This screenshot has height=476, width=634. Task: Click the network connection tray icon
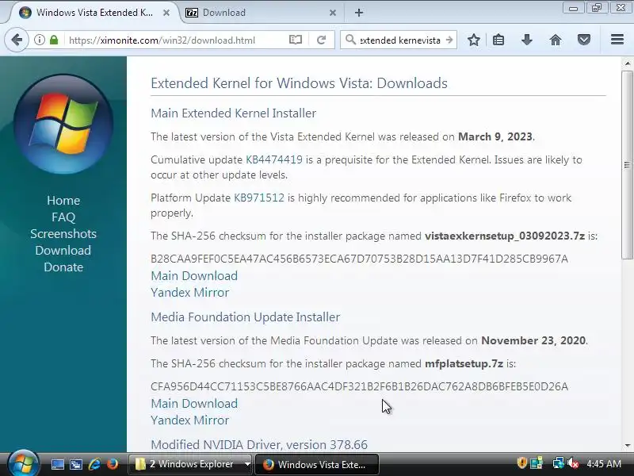(558, 463)
